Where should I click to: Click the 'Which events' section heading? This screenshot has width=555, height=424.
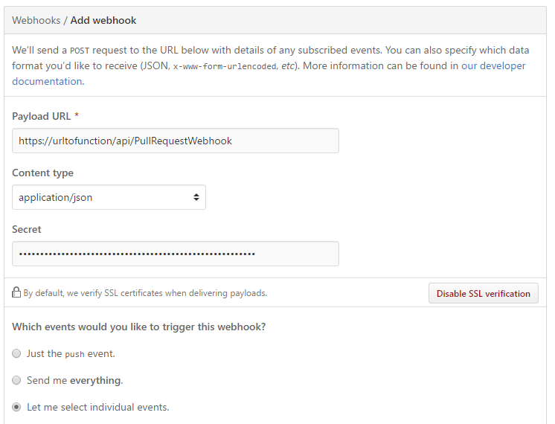[138, 327]
